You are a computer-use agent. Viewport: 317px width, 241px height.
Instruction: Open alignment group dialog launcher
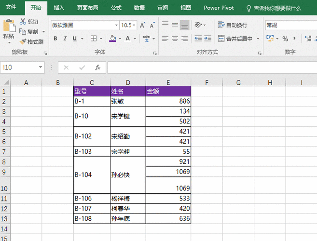tap(260, 53)
